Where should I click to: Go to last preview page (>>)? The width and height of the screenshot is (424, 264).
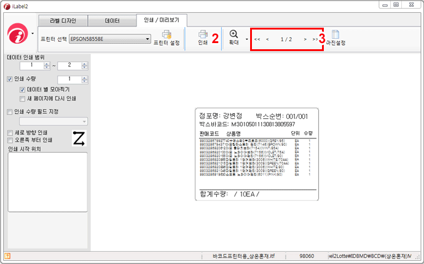[x=315, y=39]
